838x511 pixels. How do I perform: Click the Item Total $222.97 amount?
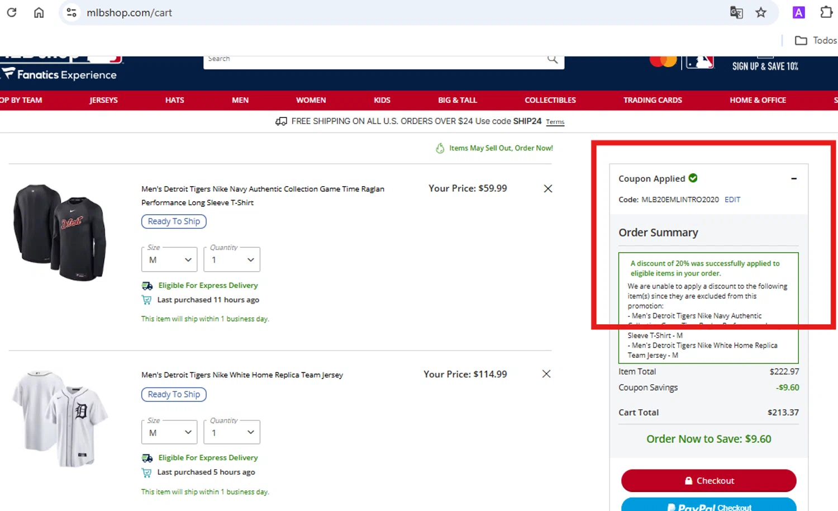pyautogui.click(x=784, y=372)
